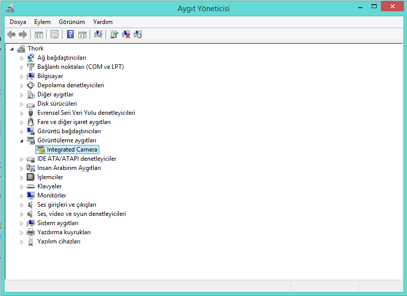Image resolution: width=407 pixels, height=296 pixels.
Task: Select Ses, video ve oyun denetleyicileri label
Action: 81,214
